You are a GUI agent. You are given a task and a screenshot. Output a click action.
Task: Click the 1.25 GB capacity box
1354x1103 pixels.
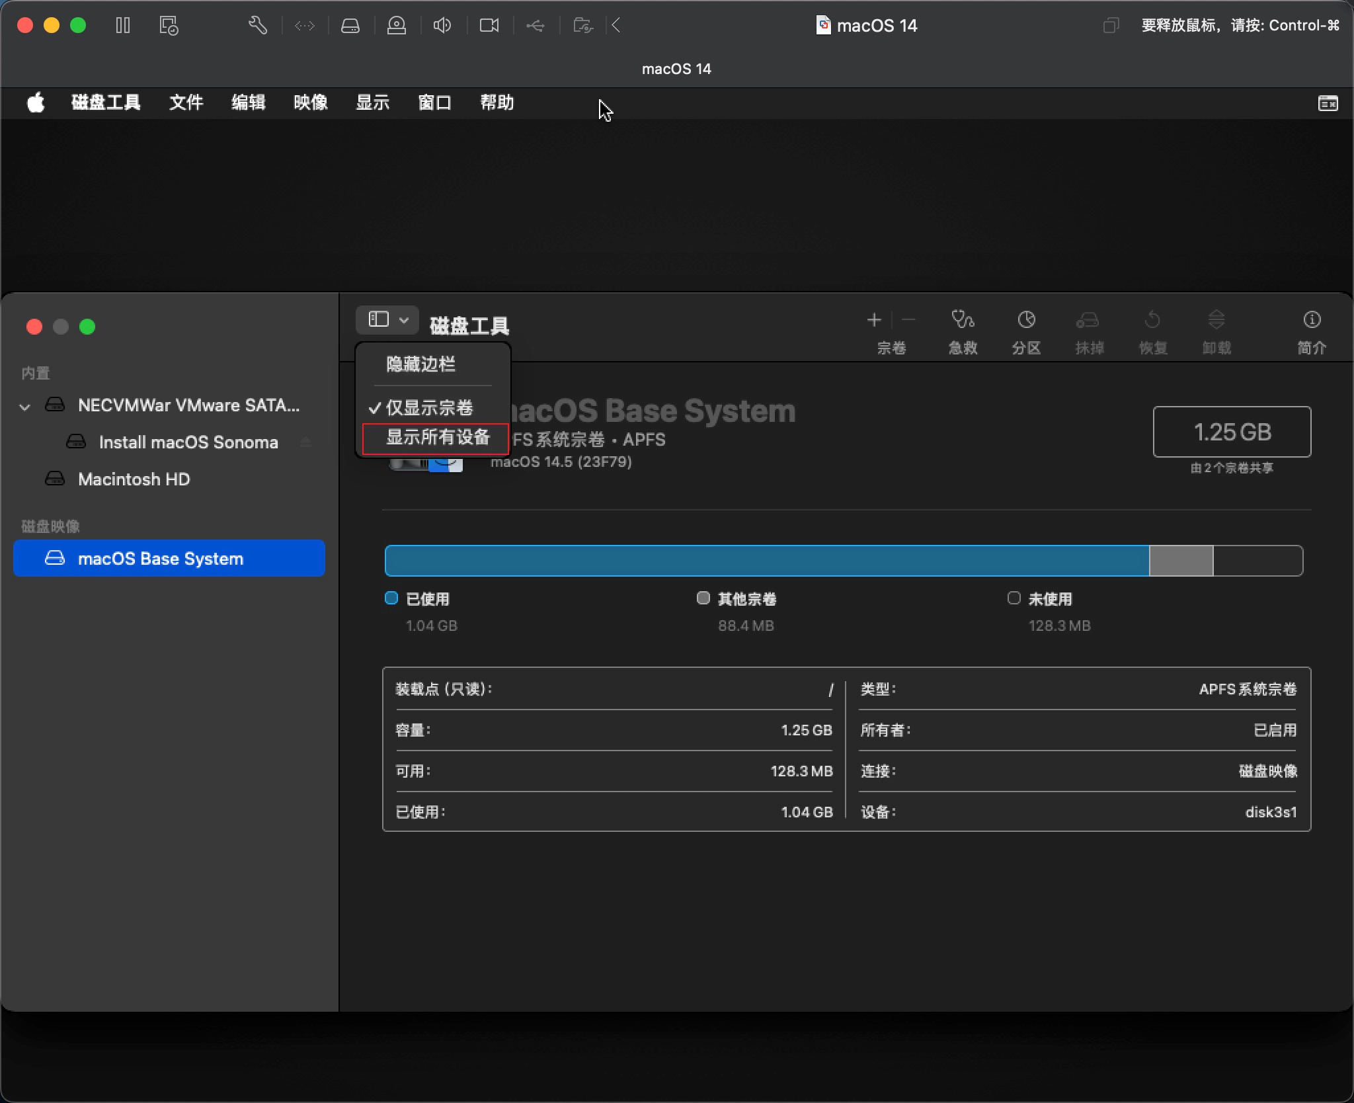pyautogui.click(x=1232, y=432)
